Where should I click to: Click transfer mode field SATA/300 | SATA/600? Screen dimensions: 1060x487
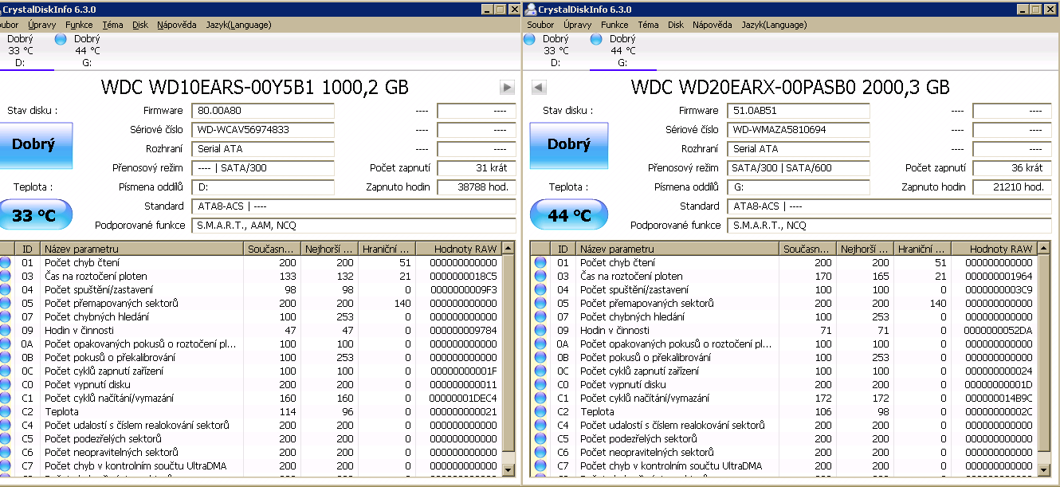click(799, 168)
